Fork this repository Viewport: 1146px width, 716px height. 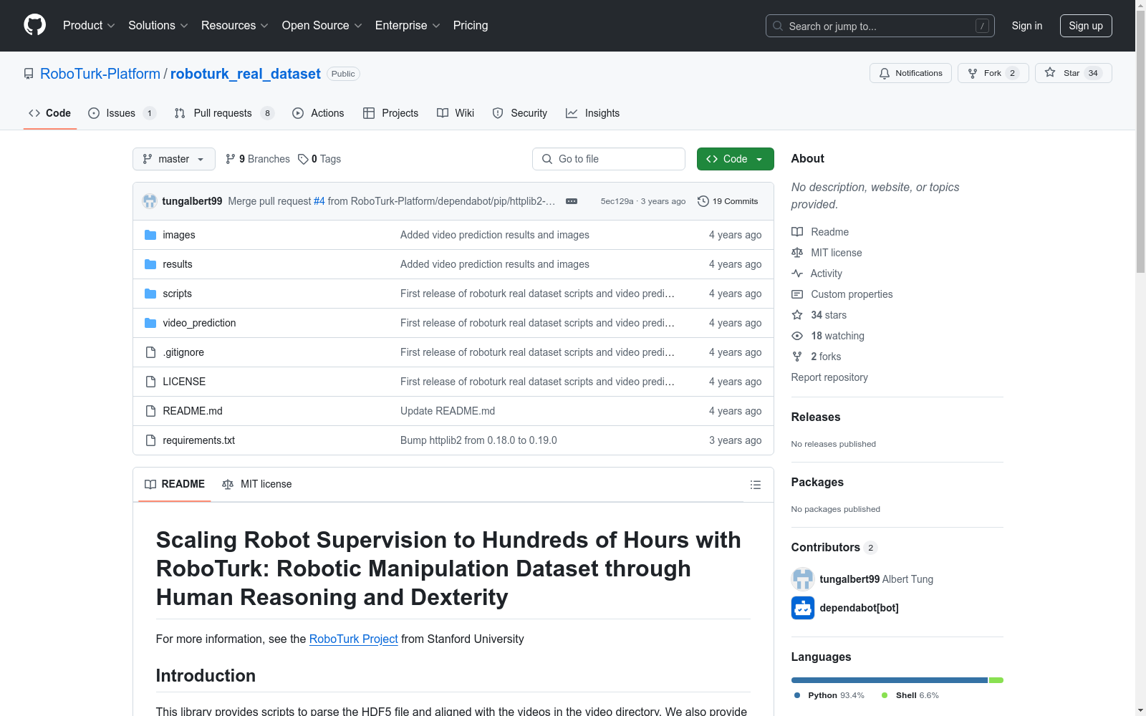[993, 73]
